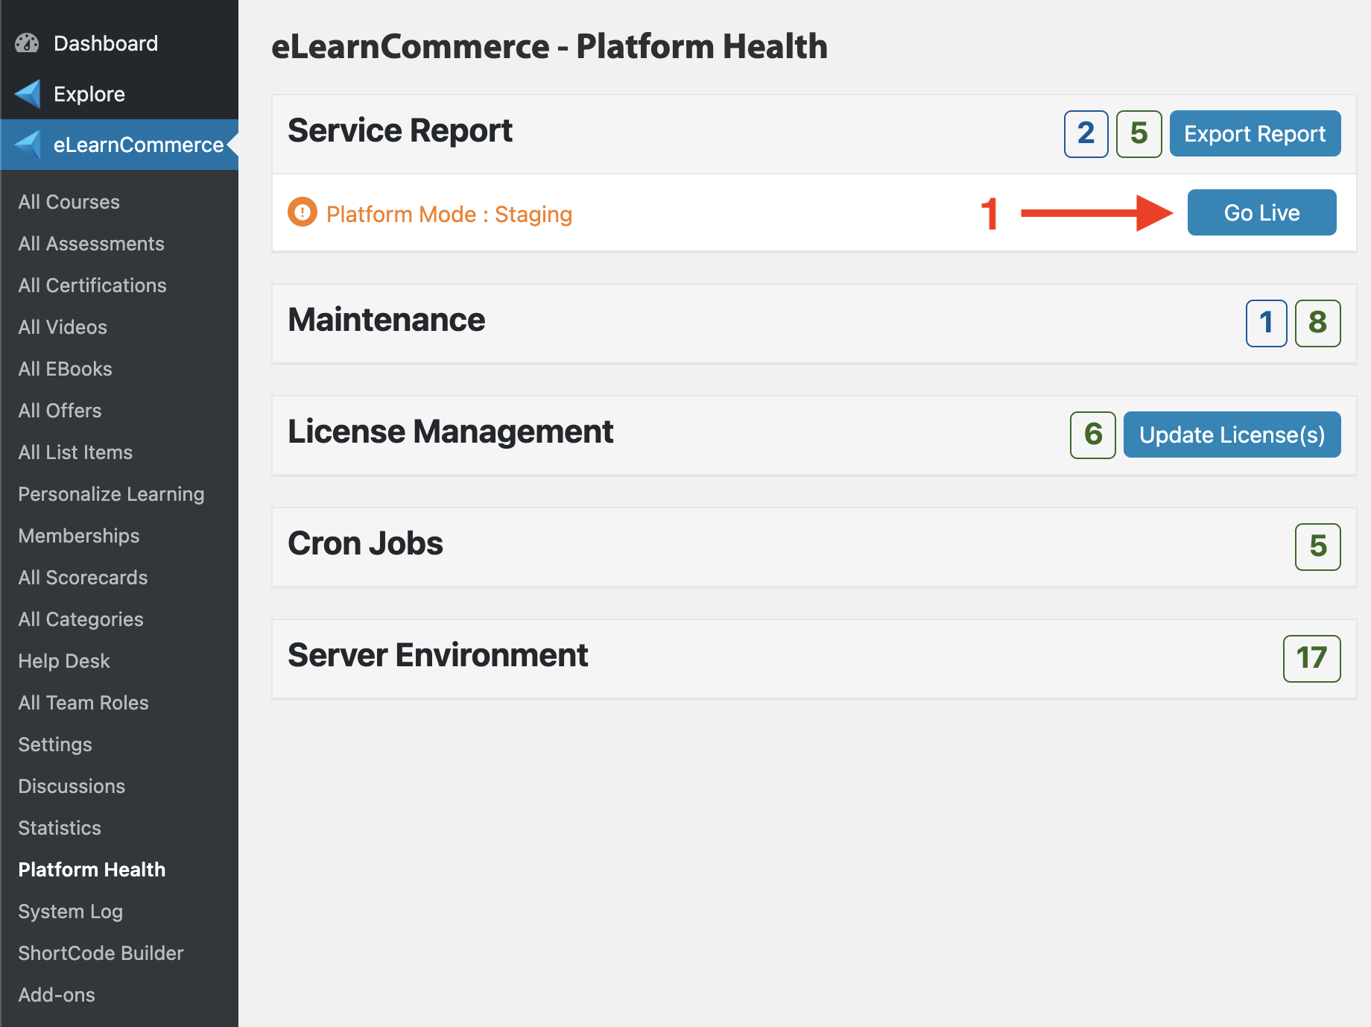Click the Export Report button

[1256, 133]
